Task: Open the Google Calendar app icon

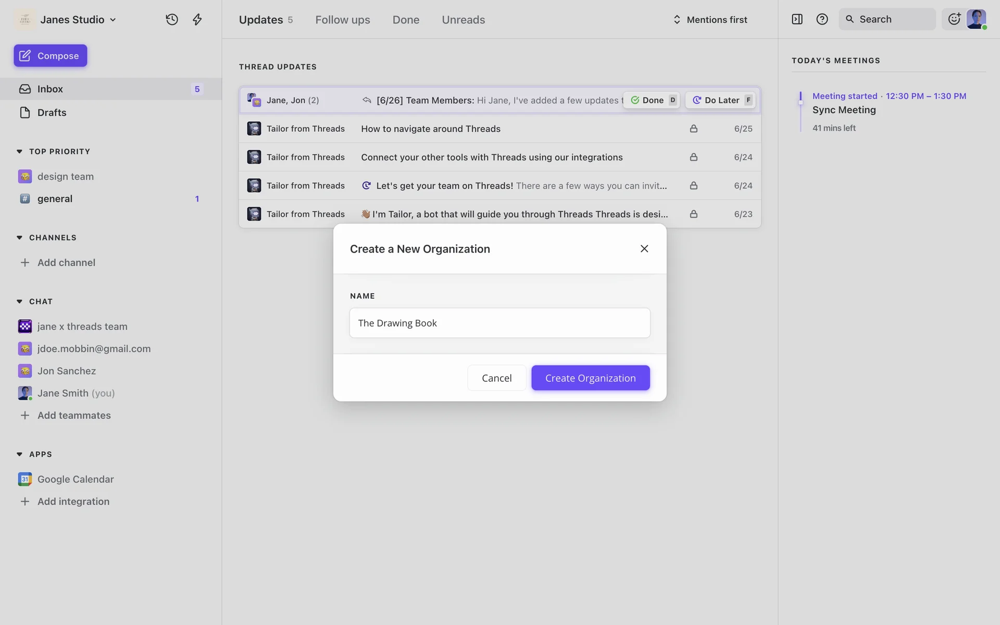Action: tap(24, 479)
